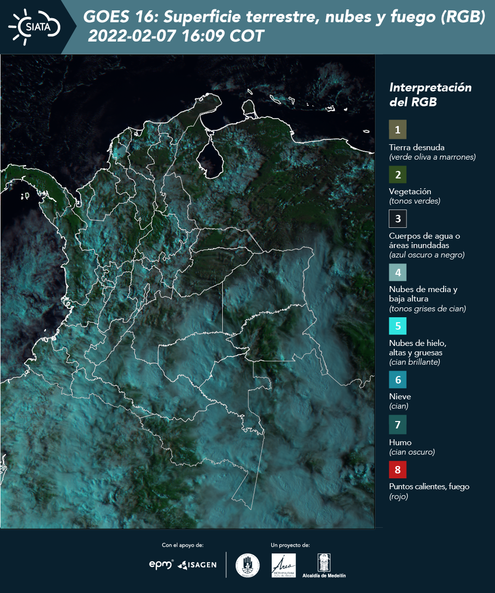Click the title "GOES 16: Superficie terrestre, nubes y fuego (RGB)"

[x=285, y=17]
